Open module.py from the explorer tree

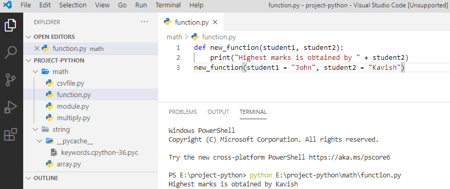click(x=73, y=107)
